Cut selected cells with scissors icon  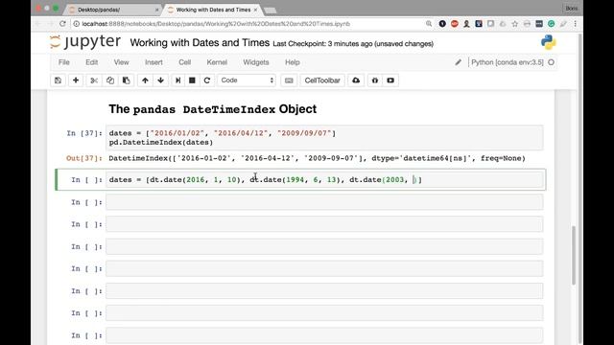point(94,80)
